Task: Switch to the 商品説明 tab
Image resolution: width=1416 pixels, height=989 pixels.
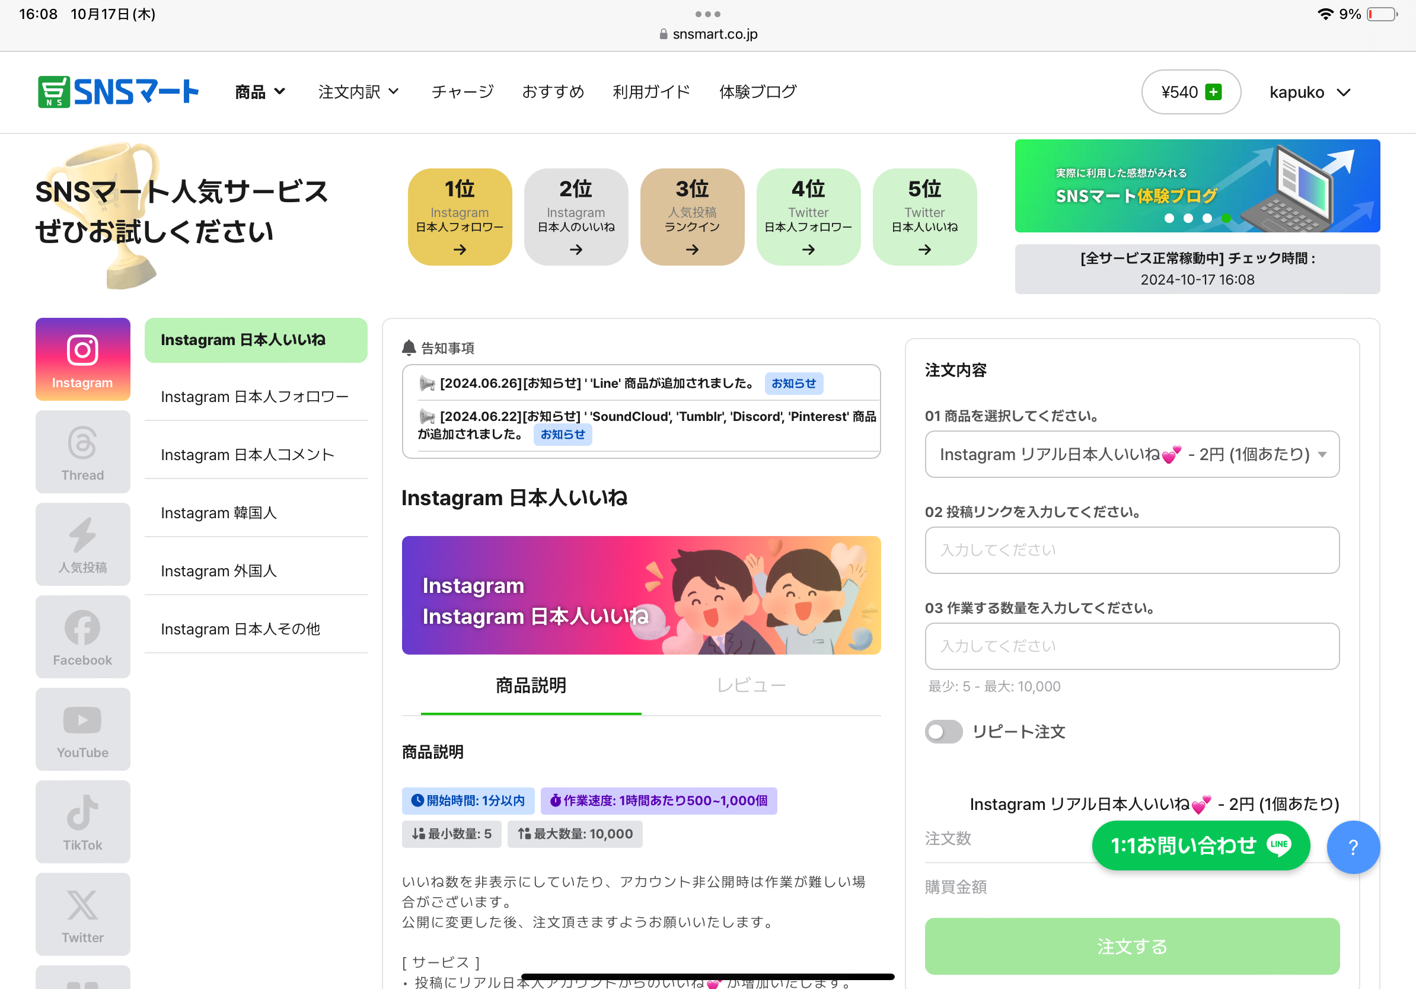Action: (531, 685)
